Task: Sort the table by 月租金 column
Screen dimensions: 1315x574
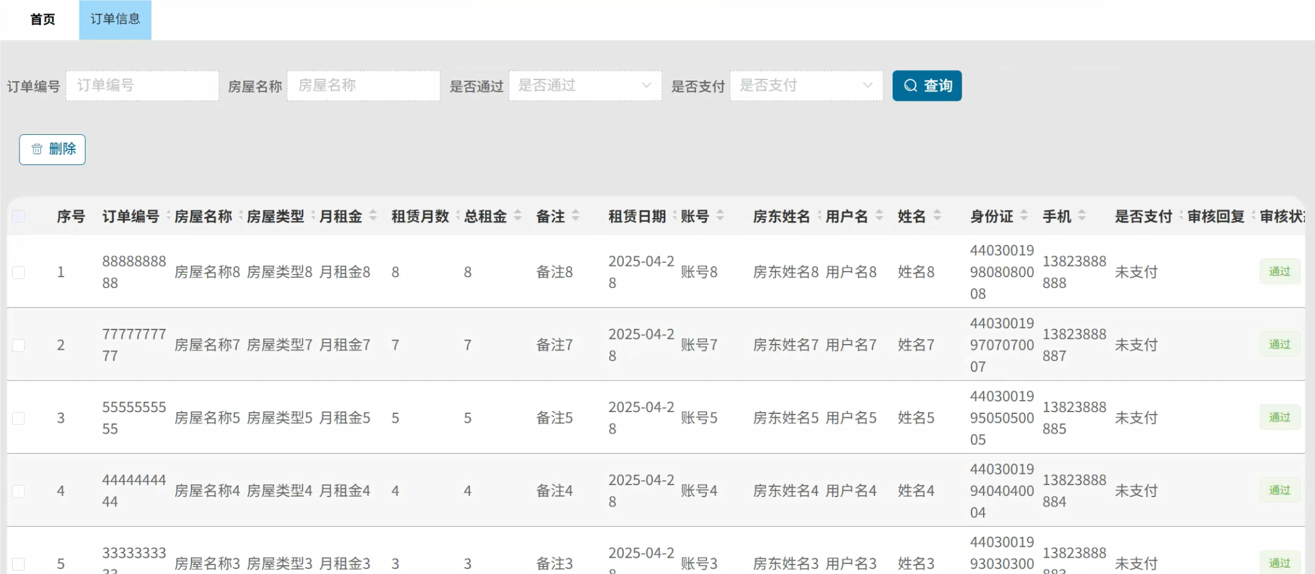Action: click(x=372, y=215)
